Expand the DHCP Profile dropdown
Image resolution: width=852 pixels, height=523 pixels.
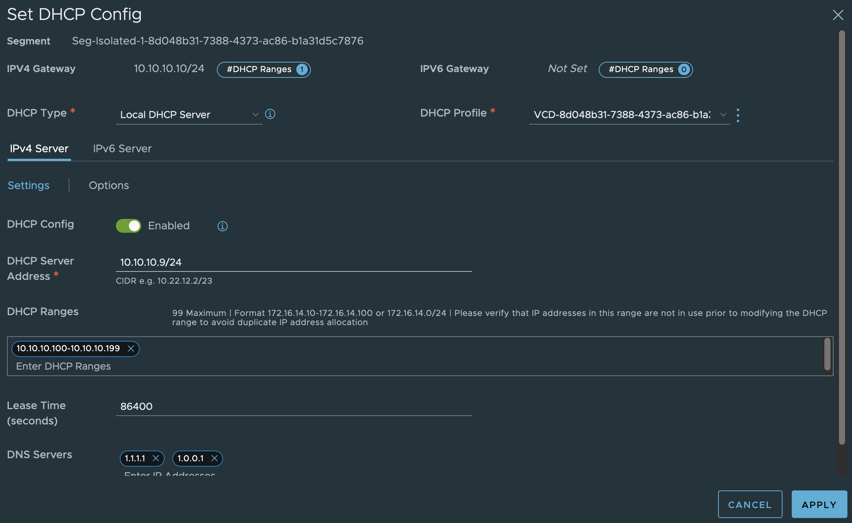(x=629, y=115)
